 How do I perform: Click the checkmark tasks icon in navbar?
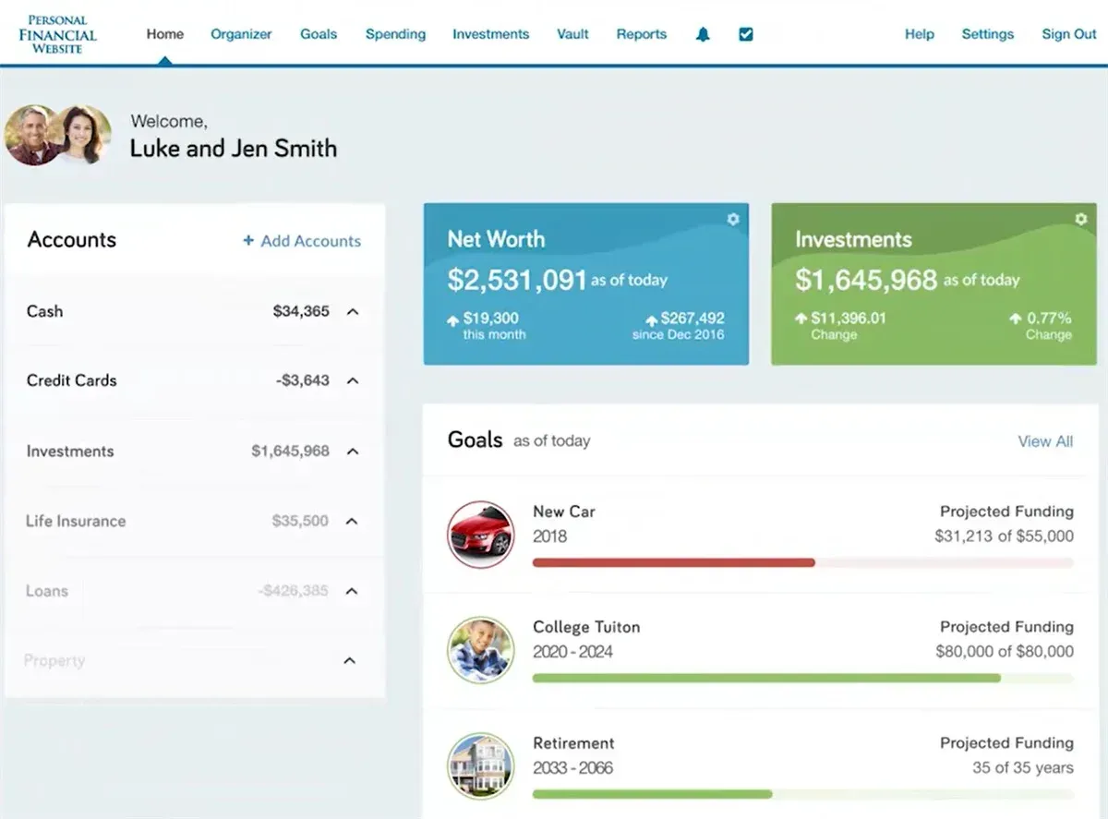point(746,34)
